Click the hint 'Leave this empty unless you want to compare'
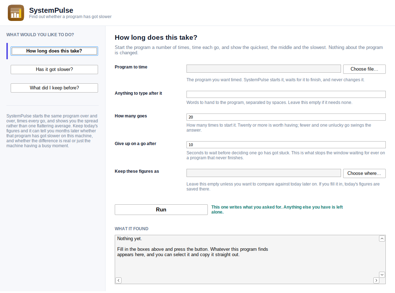 click(x=283, y=186)
